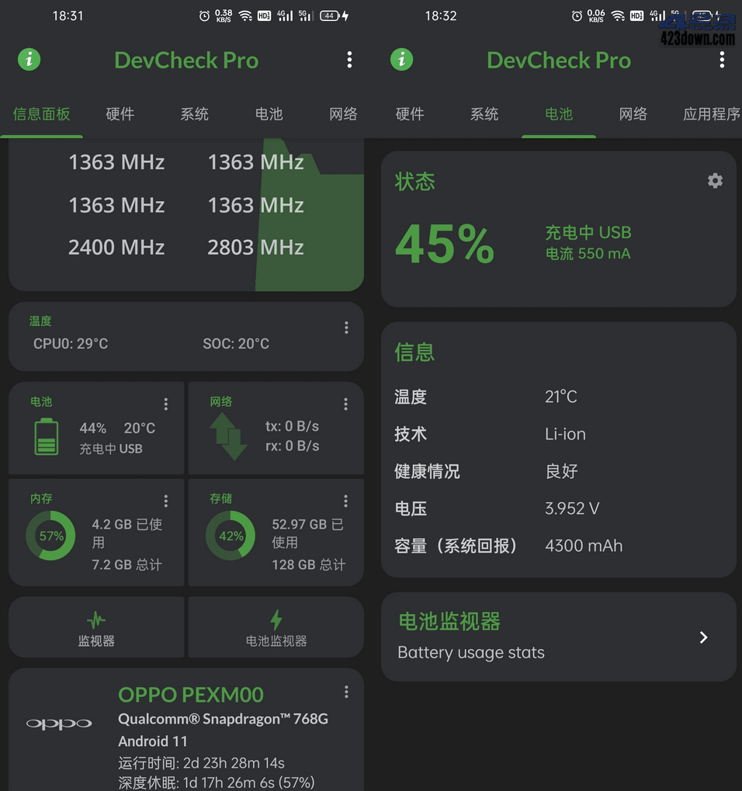Open memory card three-dot menu
The width and height of the screenshot is (742, 791).
point(166,501)
